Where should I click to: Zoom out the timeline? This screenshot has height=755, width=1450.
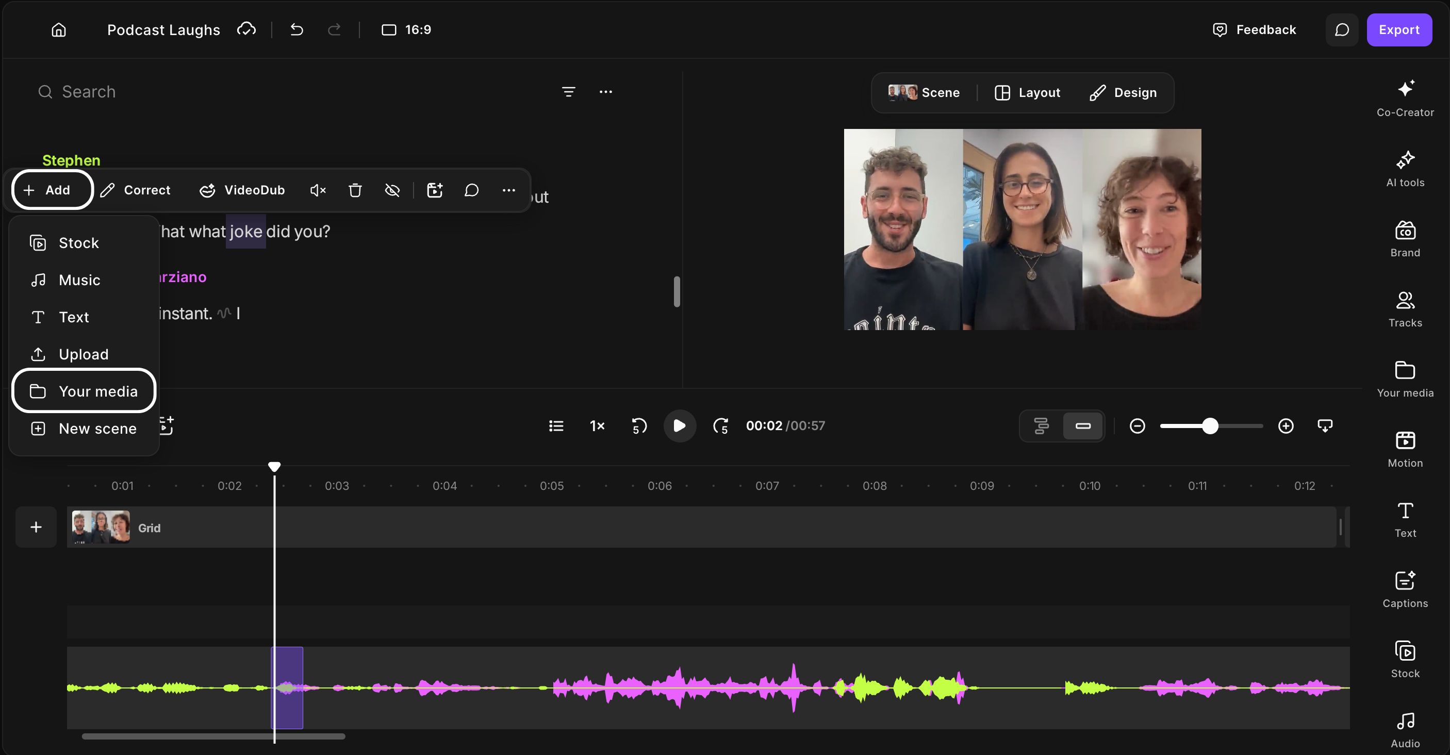coord(1137,426)
